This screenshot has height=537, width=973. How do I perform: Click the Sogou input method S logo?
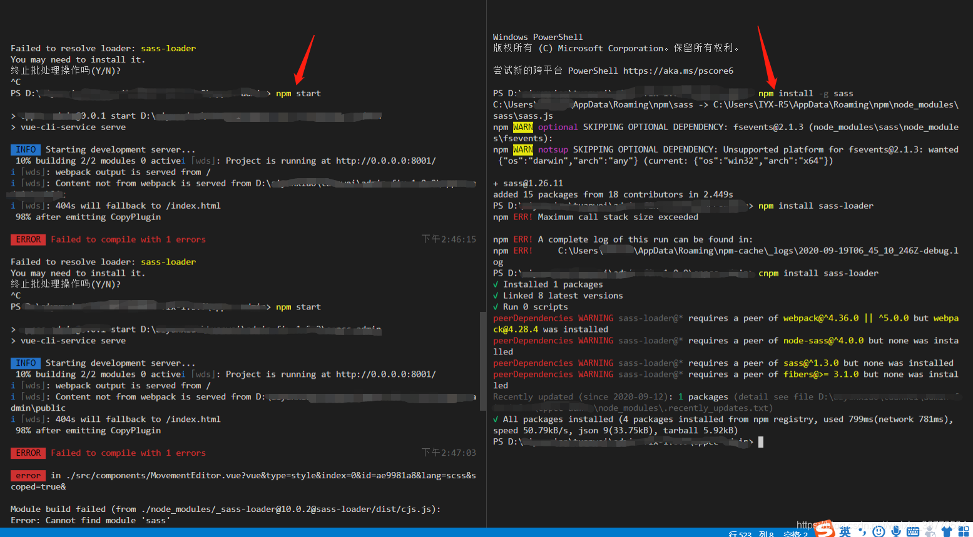[x=825, y=529]
